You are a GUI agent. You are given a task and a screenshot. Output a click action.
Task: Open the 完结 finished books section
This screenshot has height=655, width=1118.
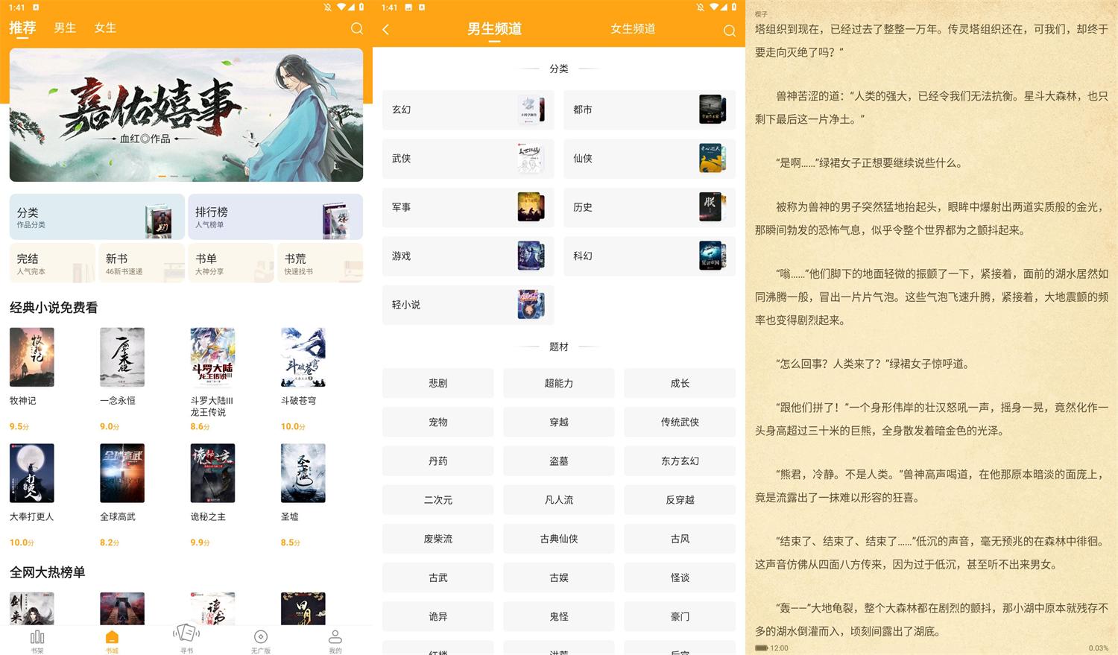tap(51, 262)
